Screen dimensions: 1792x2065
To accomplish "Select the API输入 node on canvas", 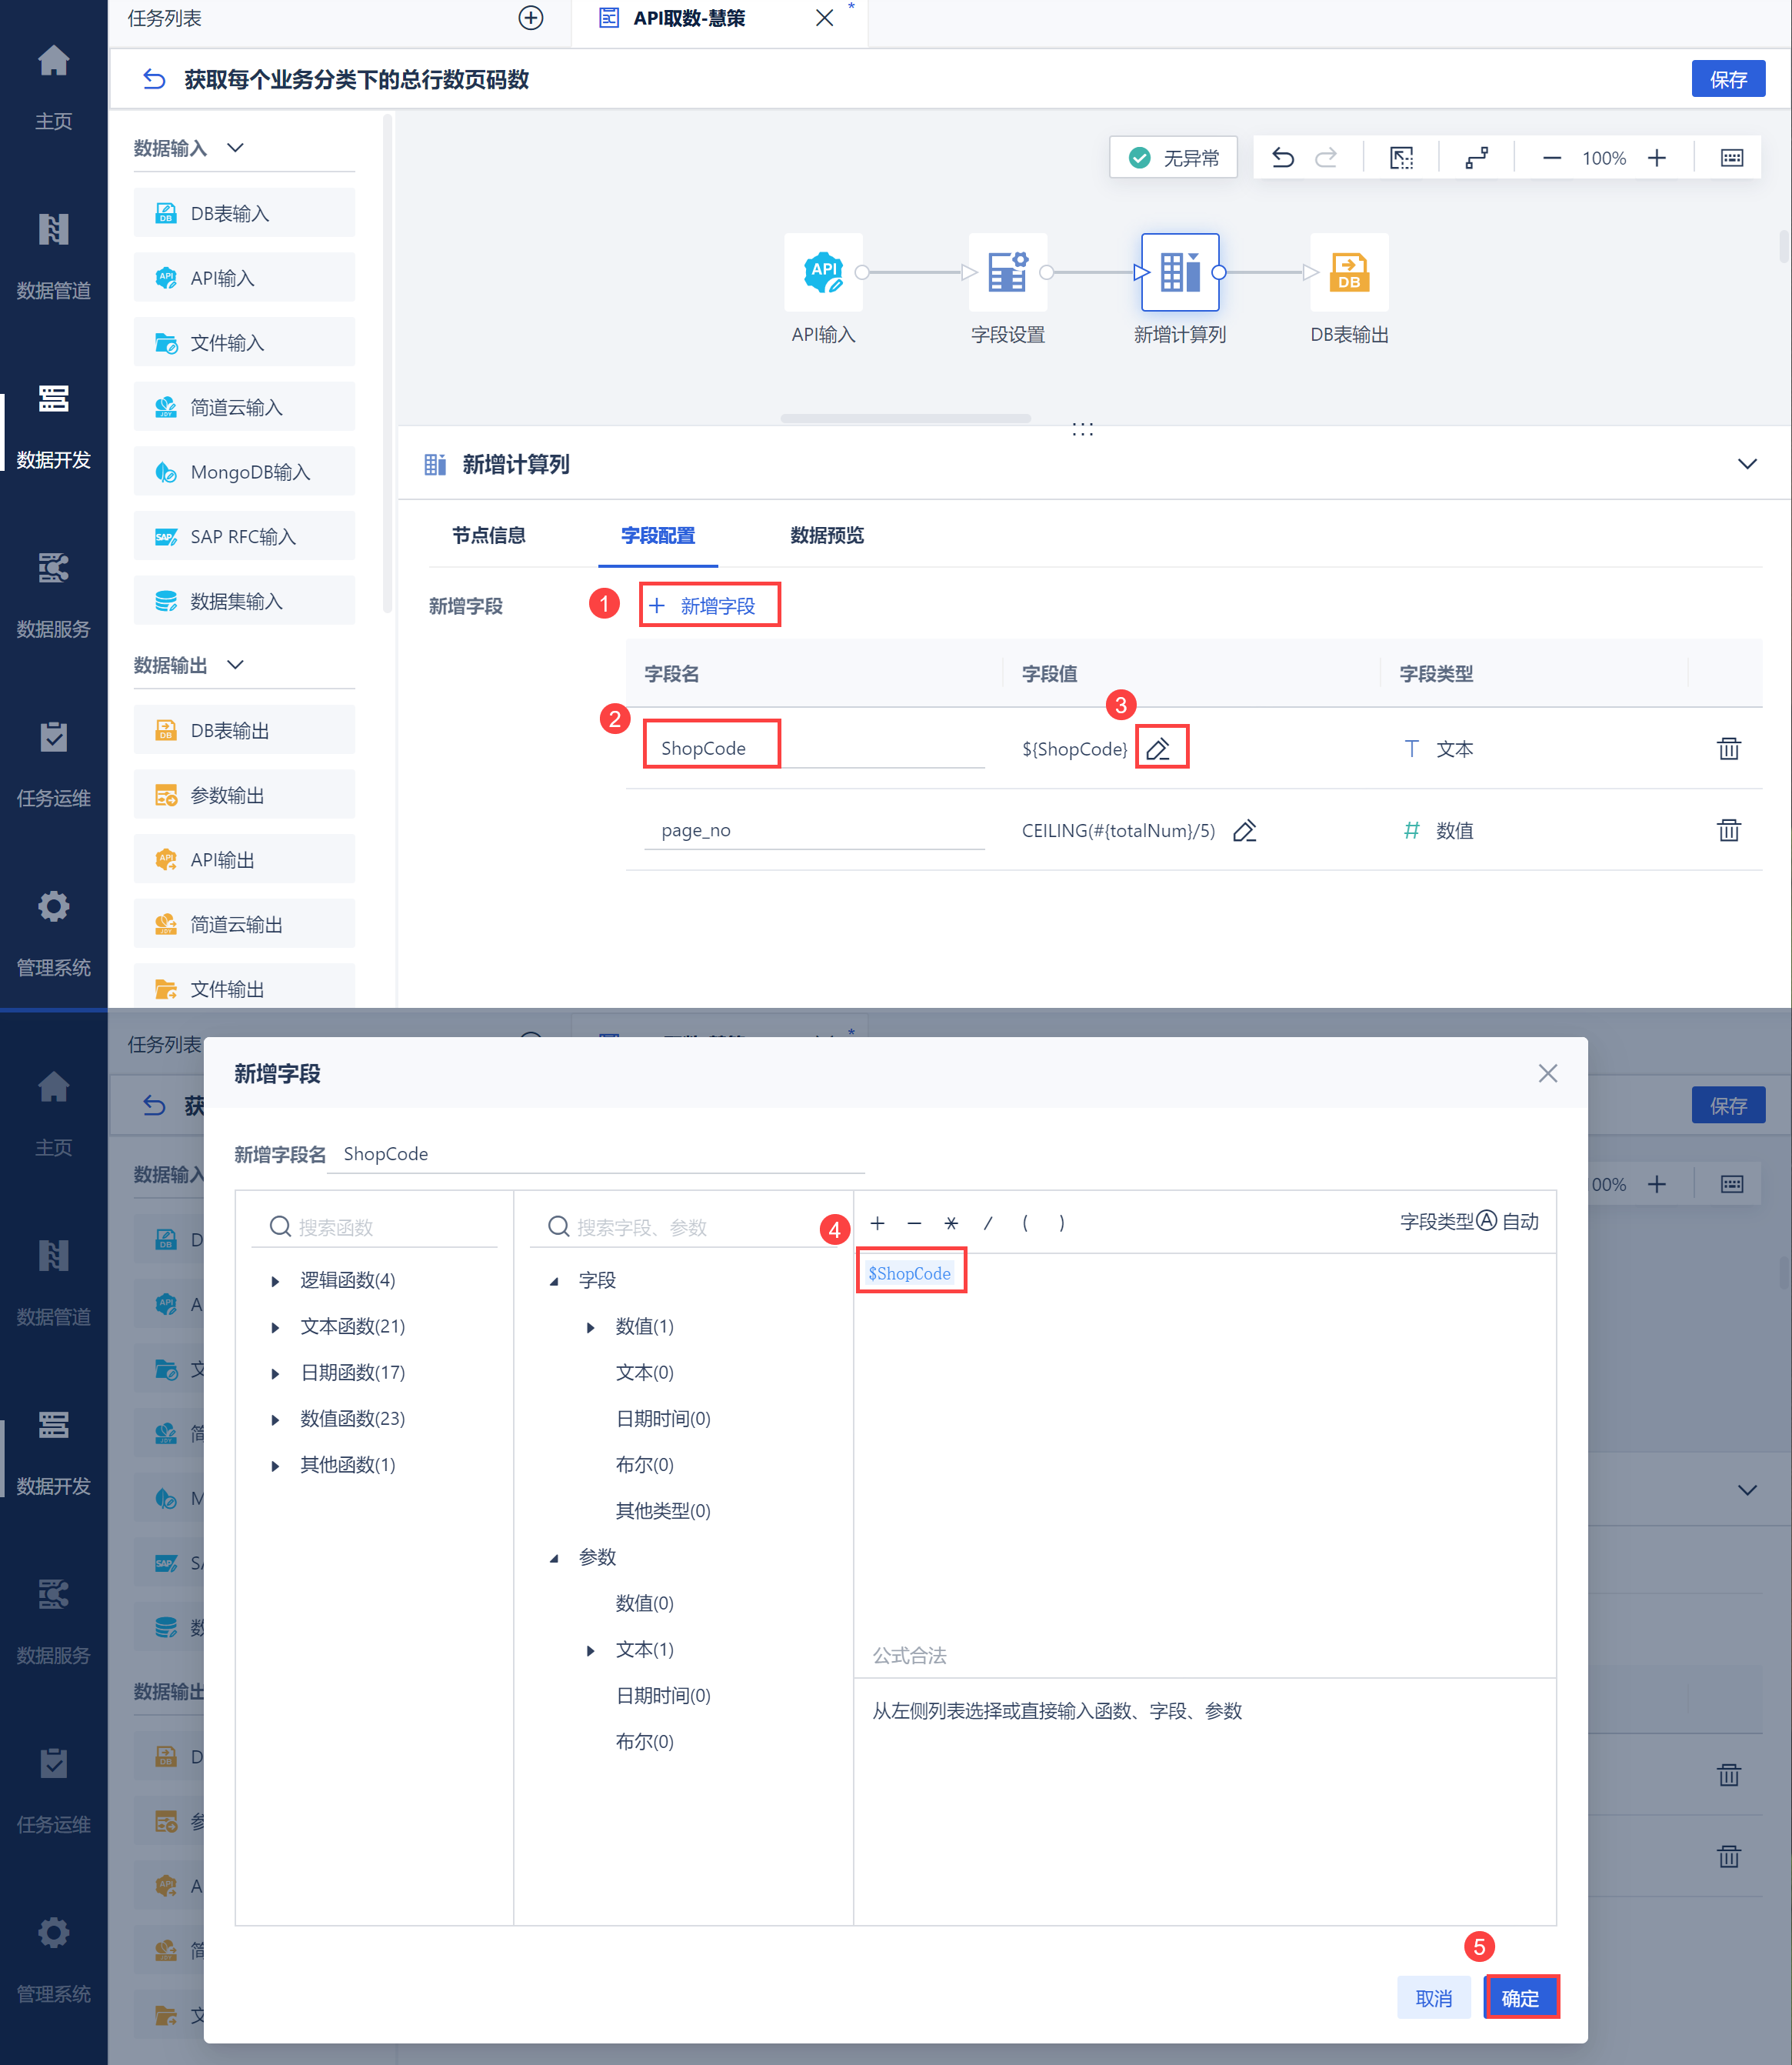I will [x=822, y=272].
